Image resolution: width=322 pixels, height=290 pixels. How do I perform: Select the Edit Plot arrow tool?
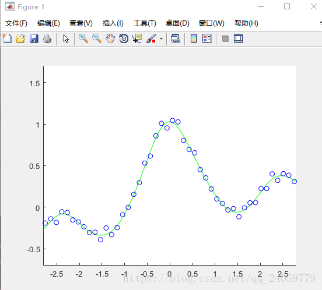[66, 38]
